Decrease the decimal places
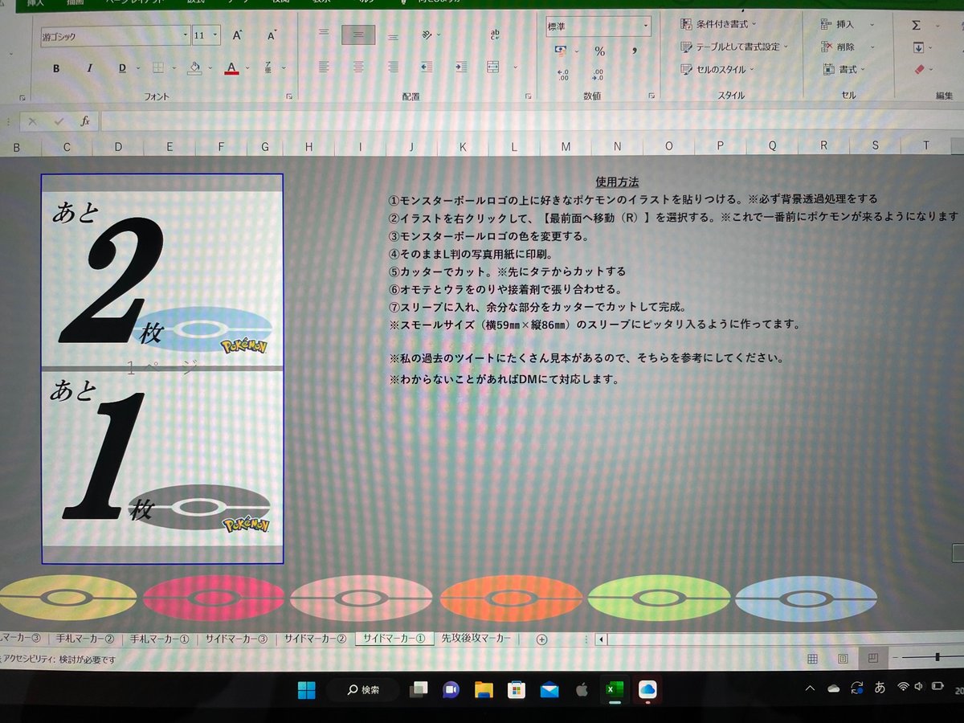The image size is (964, 723). click(x=598, y=76)
